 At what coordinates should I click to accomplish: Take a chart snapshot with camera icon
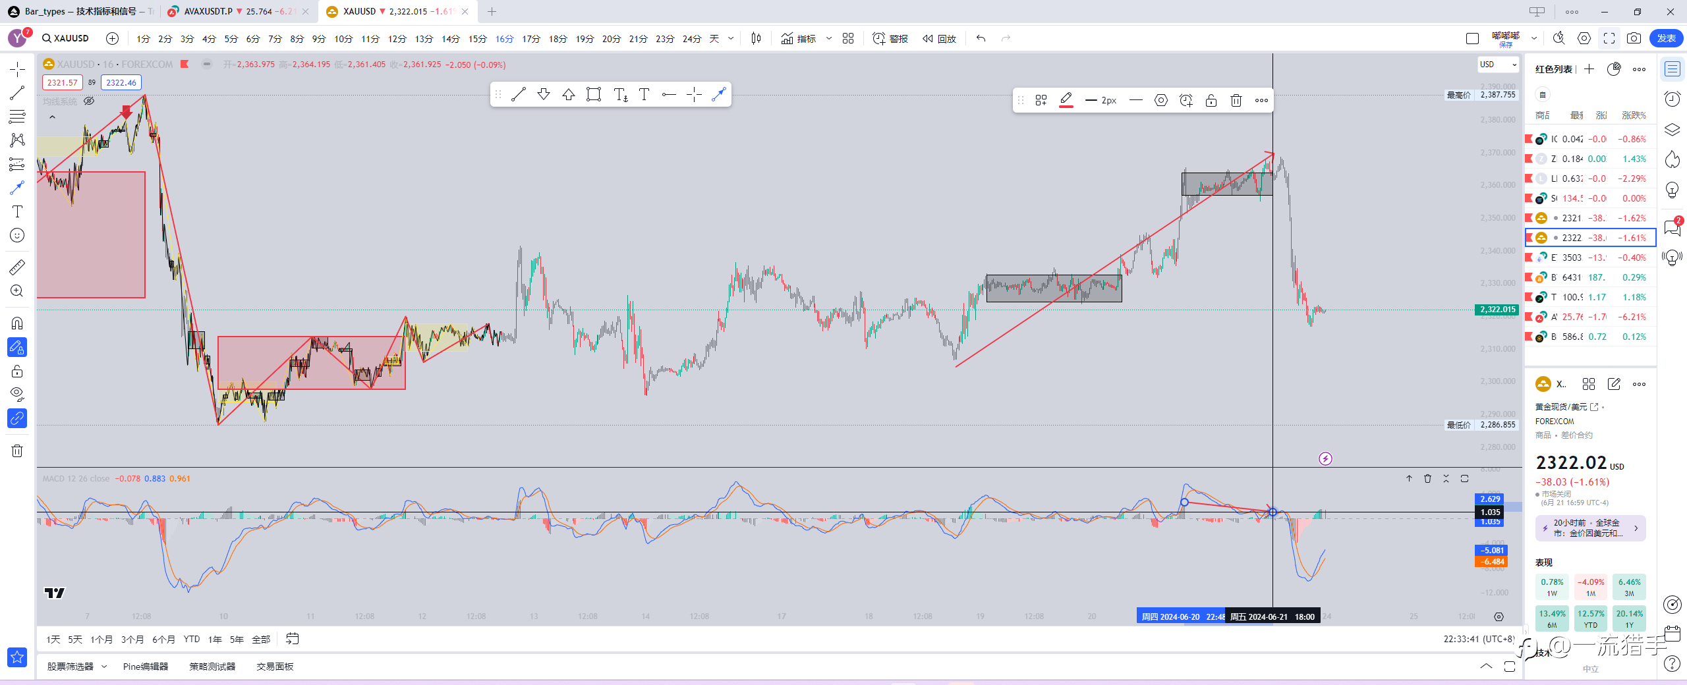(1634, 38)
